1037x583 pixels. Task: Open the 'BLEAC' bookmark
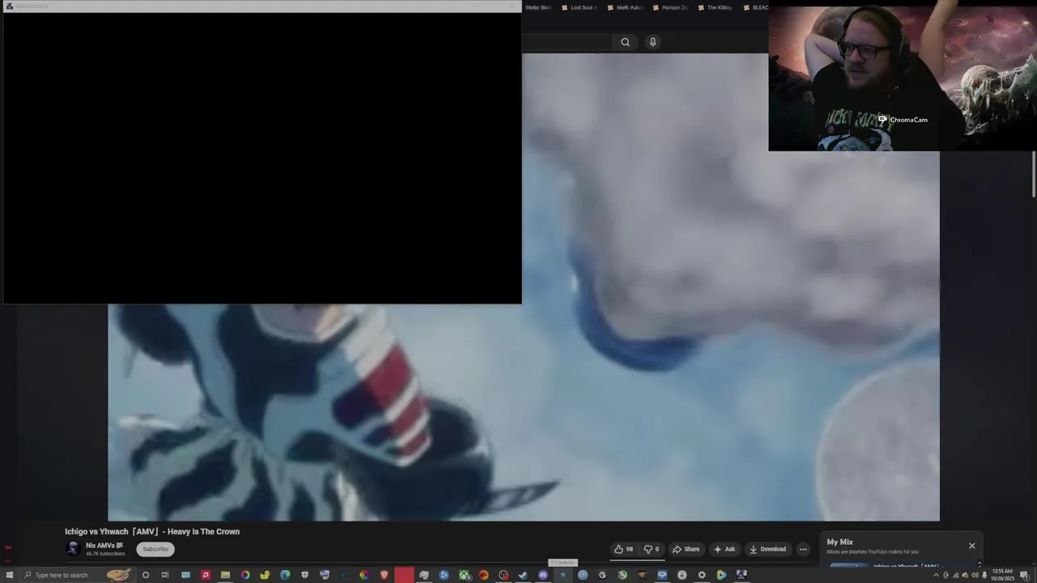pyautogui.click(x=756, y=7)
